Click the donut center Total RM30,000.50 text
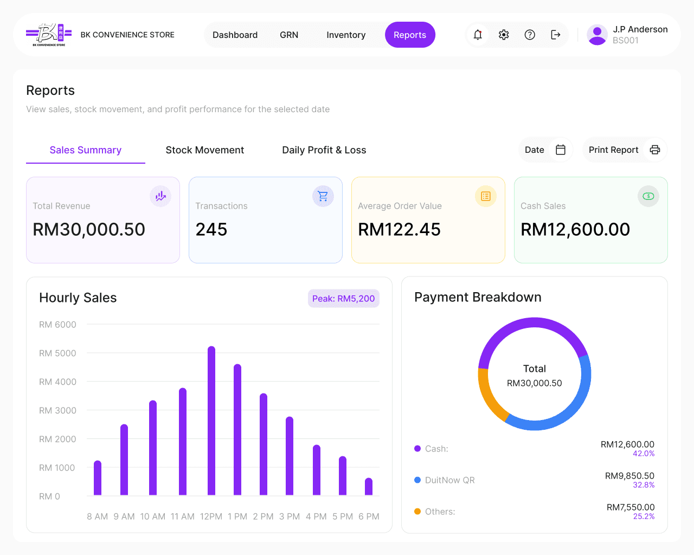This screenshot has height=555, width=694. 535,376
